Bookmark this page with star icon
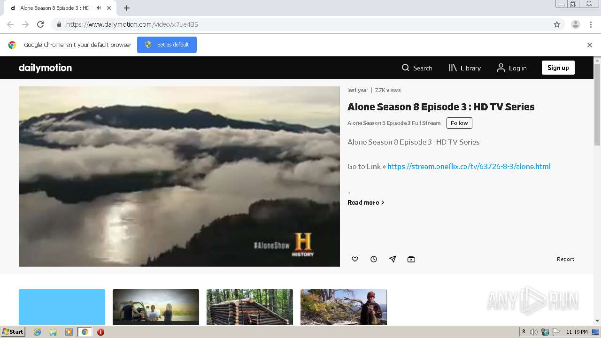The height and width of the screenshot is (338, 601). (557, 24)
